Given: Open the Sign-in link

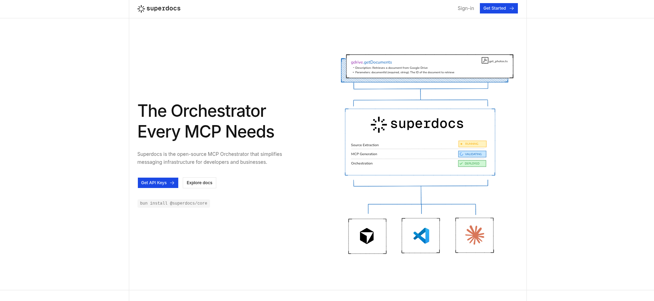Looking at the screenshot, I should click(466, 8).
